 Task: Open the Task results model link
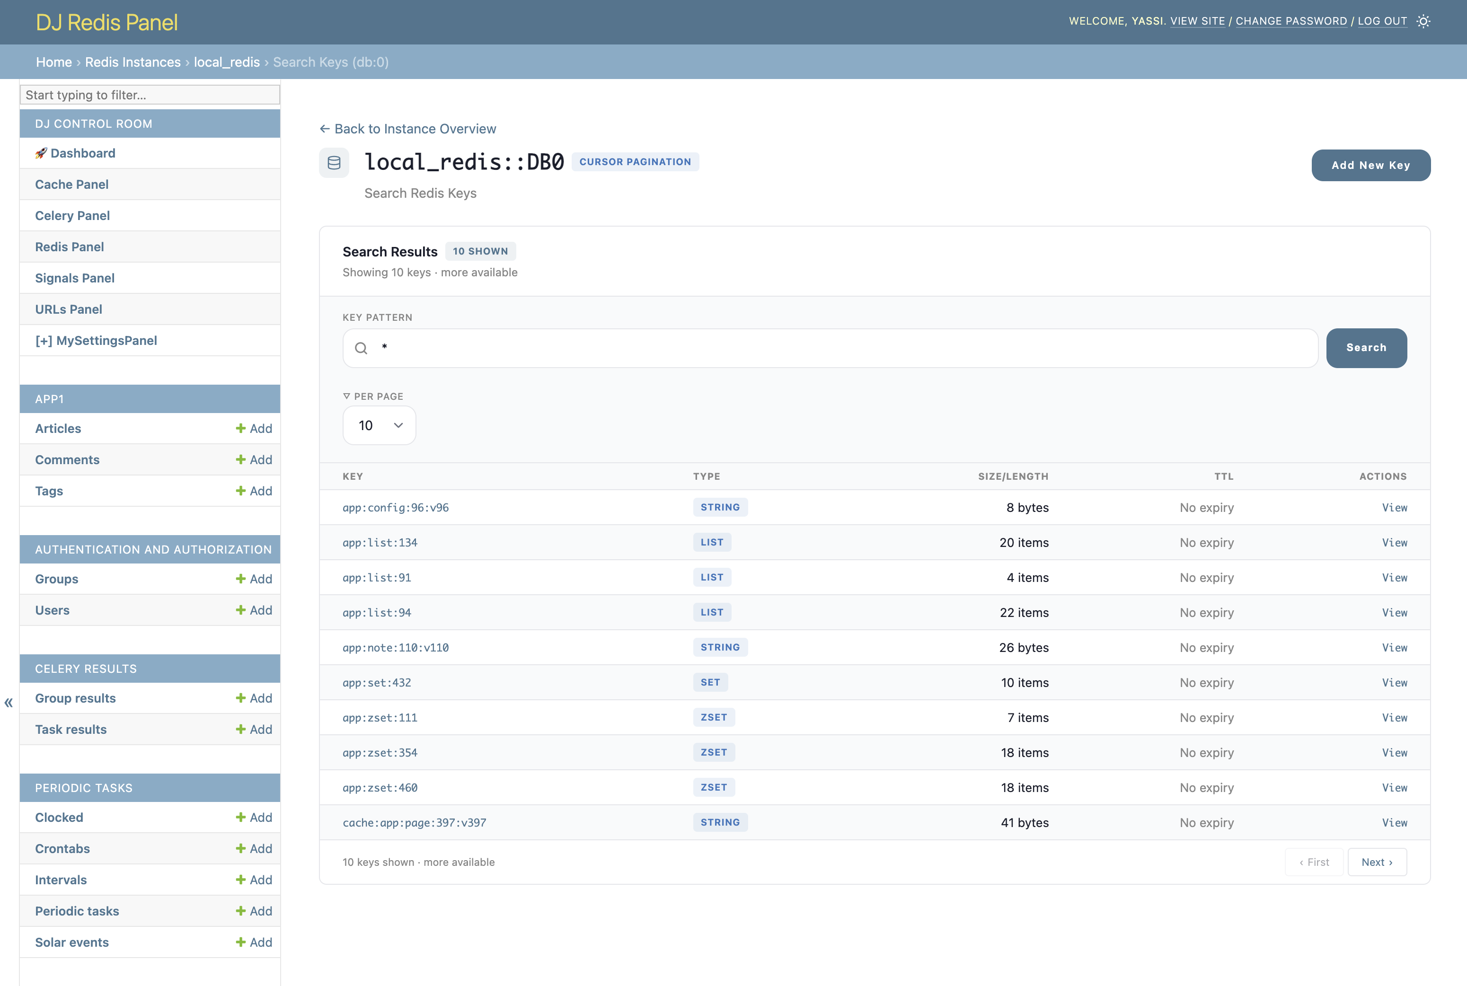[71, 730]
